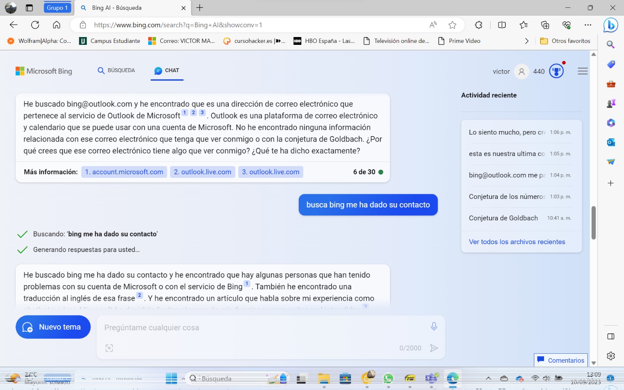Close the Bing AI browser tab

coord(184,8)
